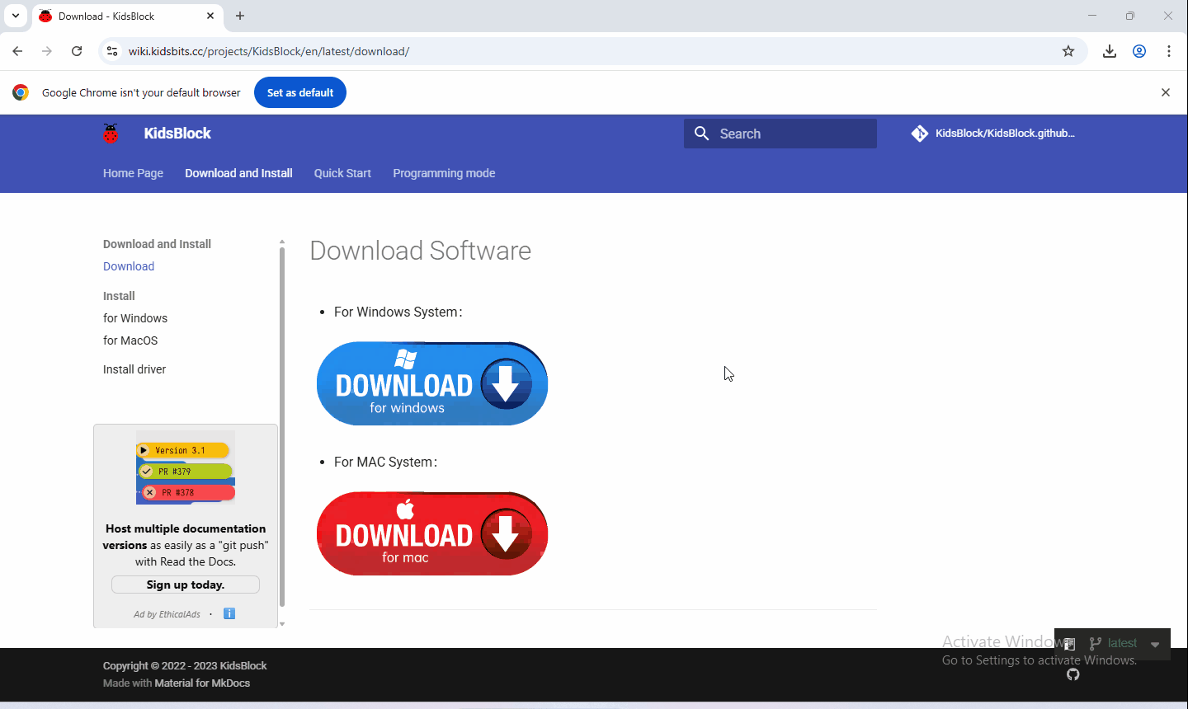Open a new browser tab
Screen dimensions: 1188x709
[240, 16]
